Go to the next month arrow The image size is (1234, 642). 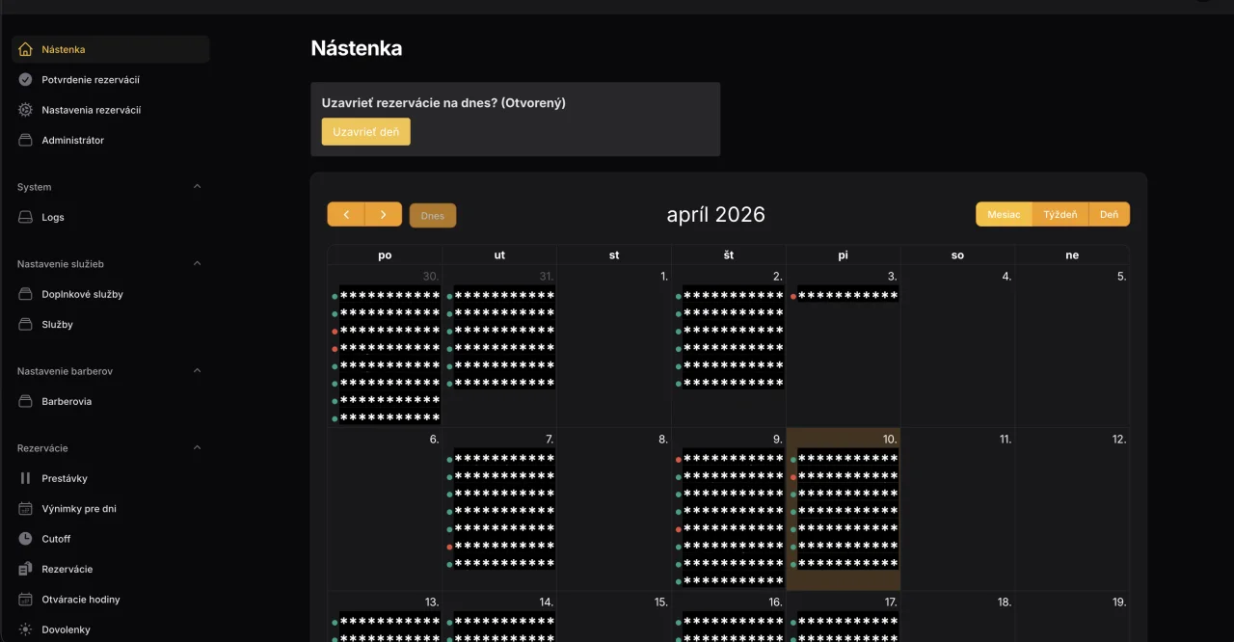[x=384, y=214]
